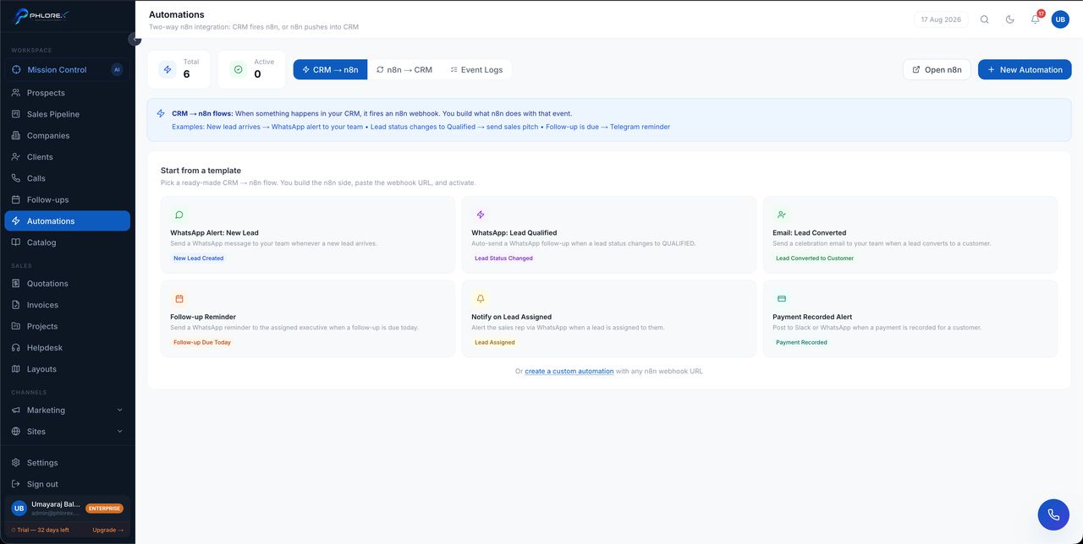1083x544 pixels.
Task: Click the Lead Status Changed tag
Action: click(503, 258)
